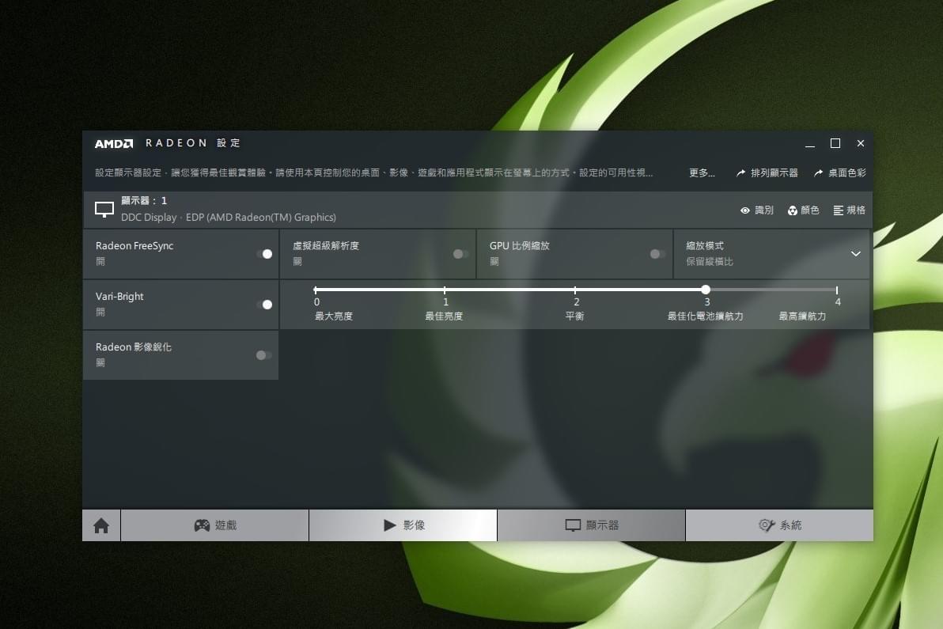Set Vari-Bright slider to 4 最高續航力

coord(836,290)
